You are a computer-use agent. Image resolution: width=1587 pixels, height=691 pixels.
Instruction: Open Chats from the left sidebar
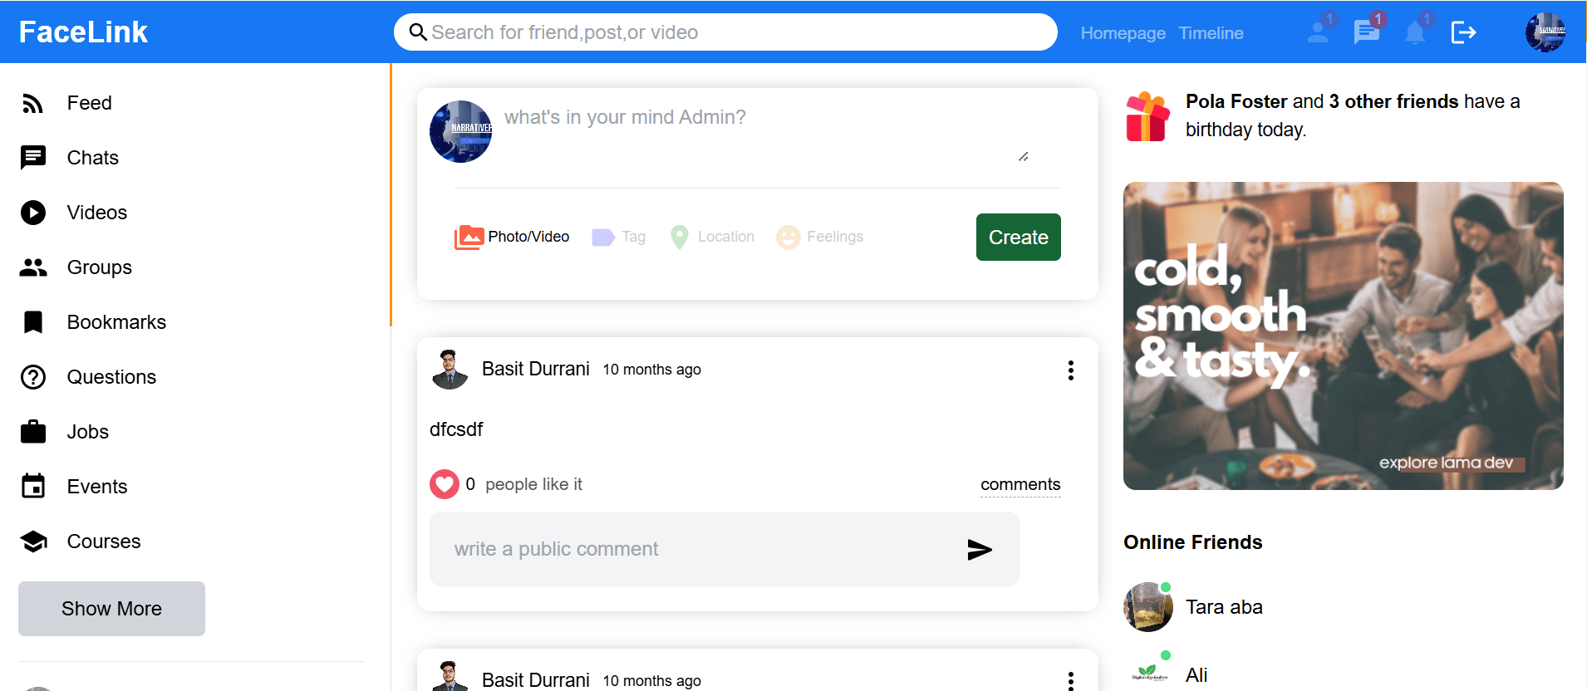92,158
